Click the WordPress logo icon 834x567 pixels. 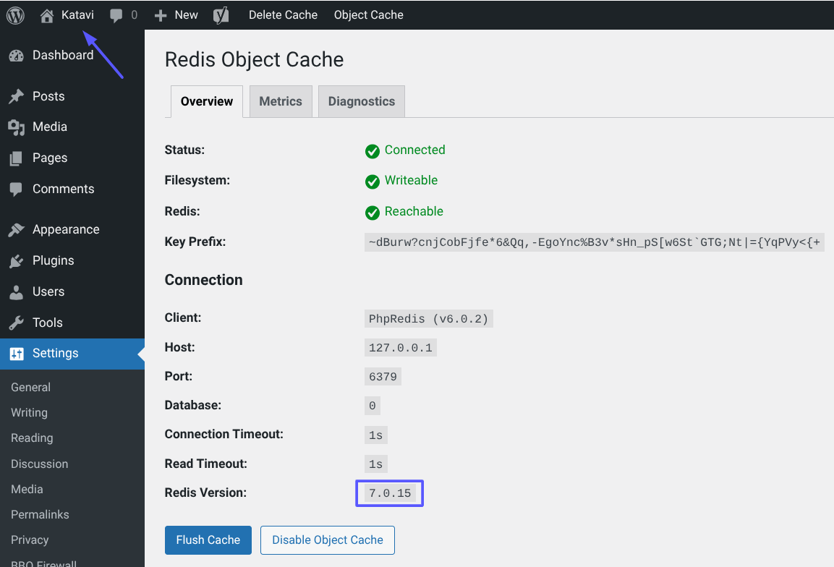point(14,14)
